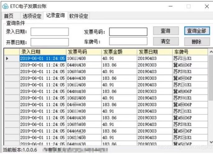Viewport: 213px width, 154px height.
Task: Click the 清空 button
Action: (166, 41)
